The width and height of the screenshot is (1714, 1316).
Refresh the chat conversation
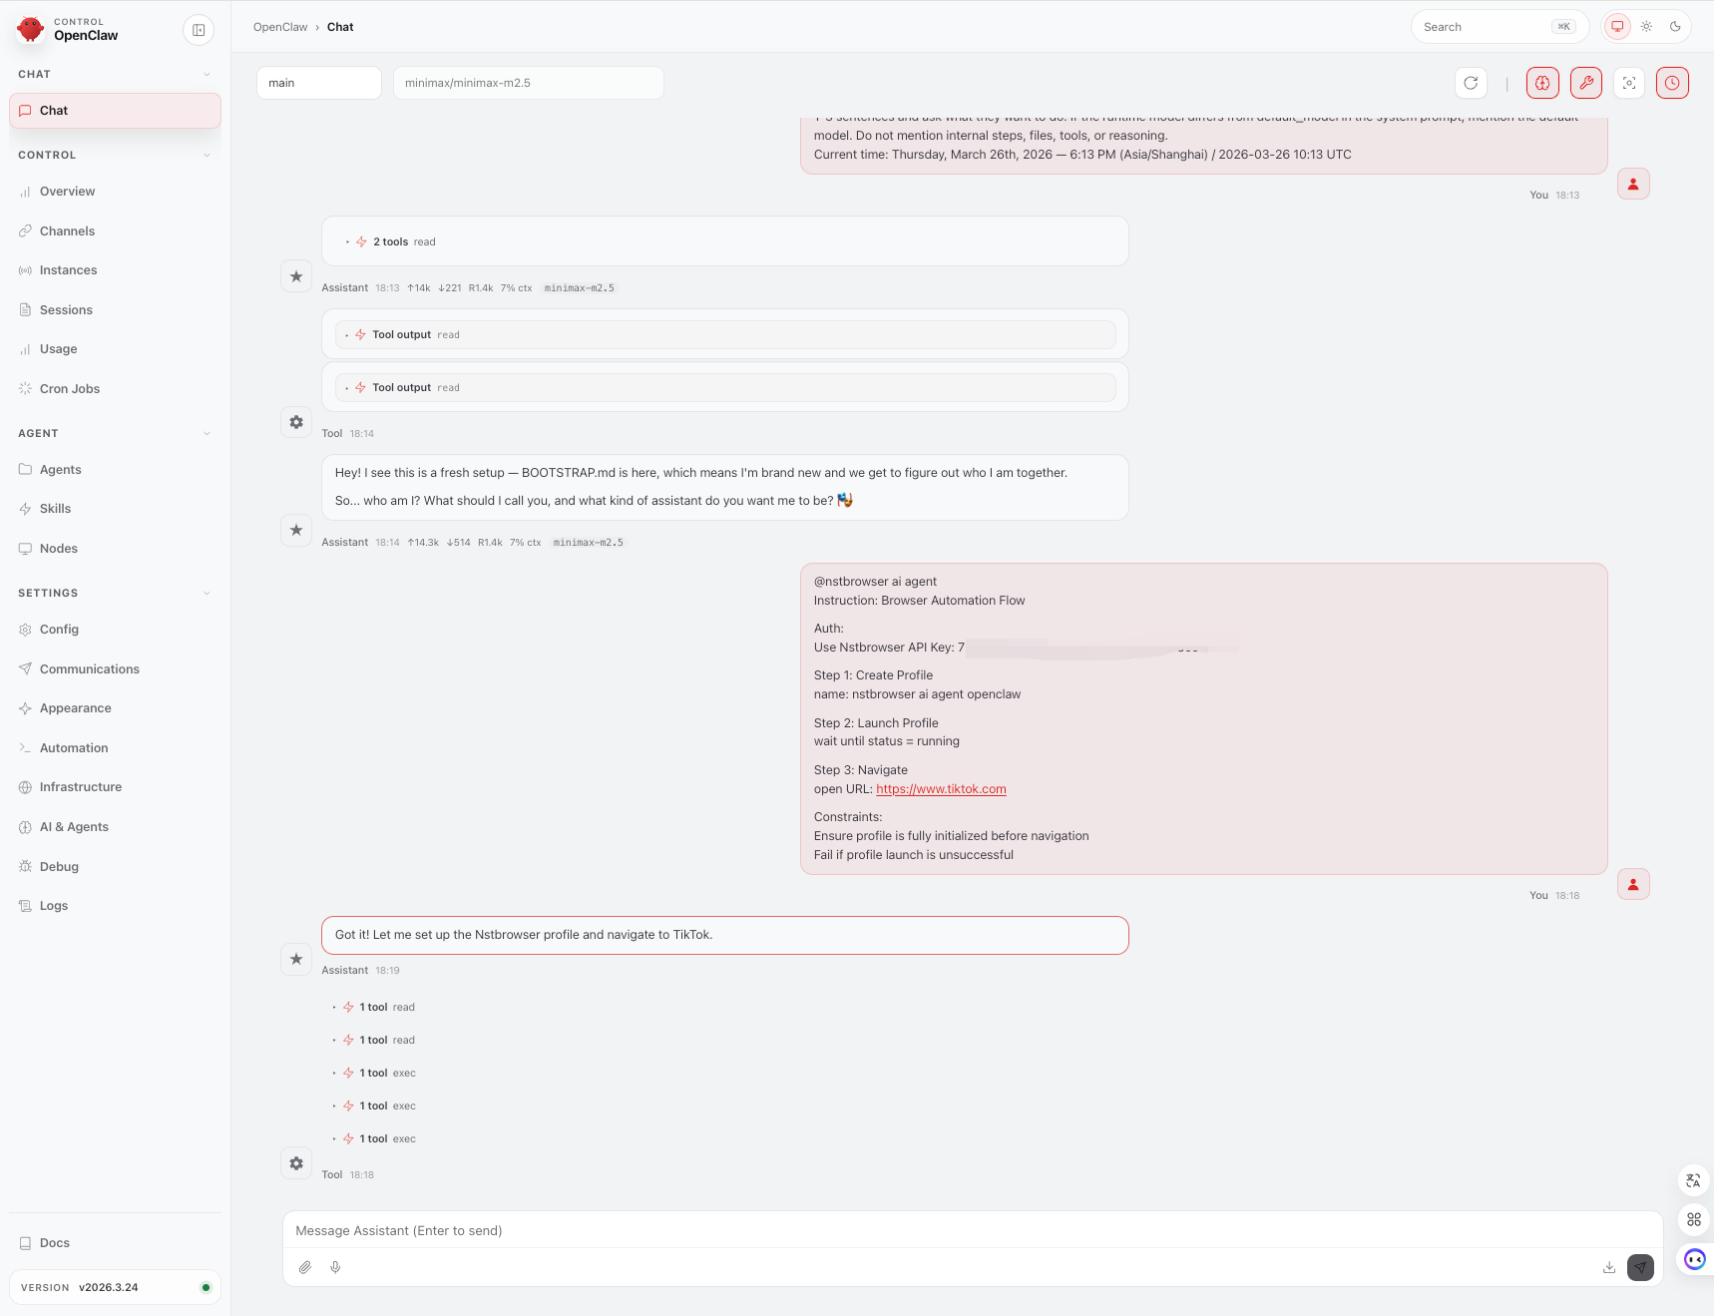1471,83
